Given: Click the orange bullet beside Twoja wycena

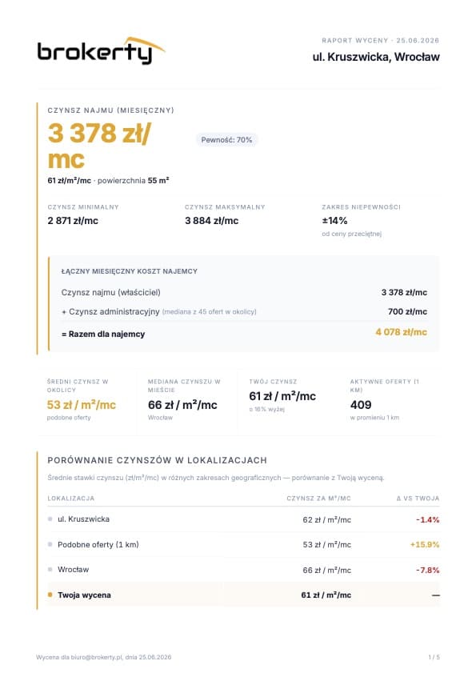Looking at the screenshot, I should point(50,595).
